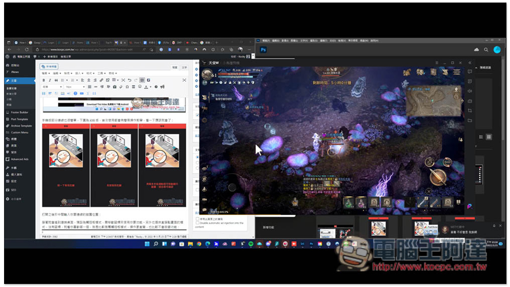
Task: Open the in-game hamburger main menu
Action: pos(457,72)
